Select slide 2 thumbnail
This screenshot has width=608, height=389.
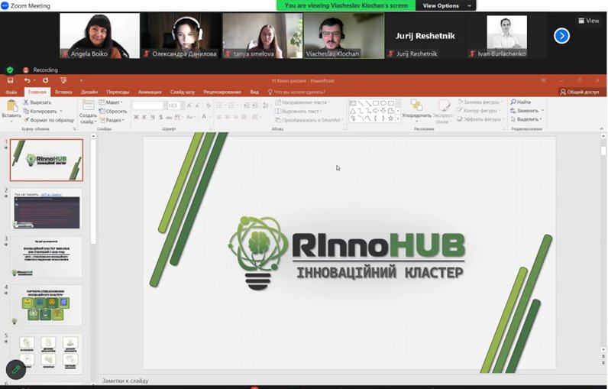pyautogui.click(x=47, y=209)
